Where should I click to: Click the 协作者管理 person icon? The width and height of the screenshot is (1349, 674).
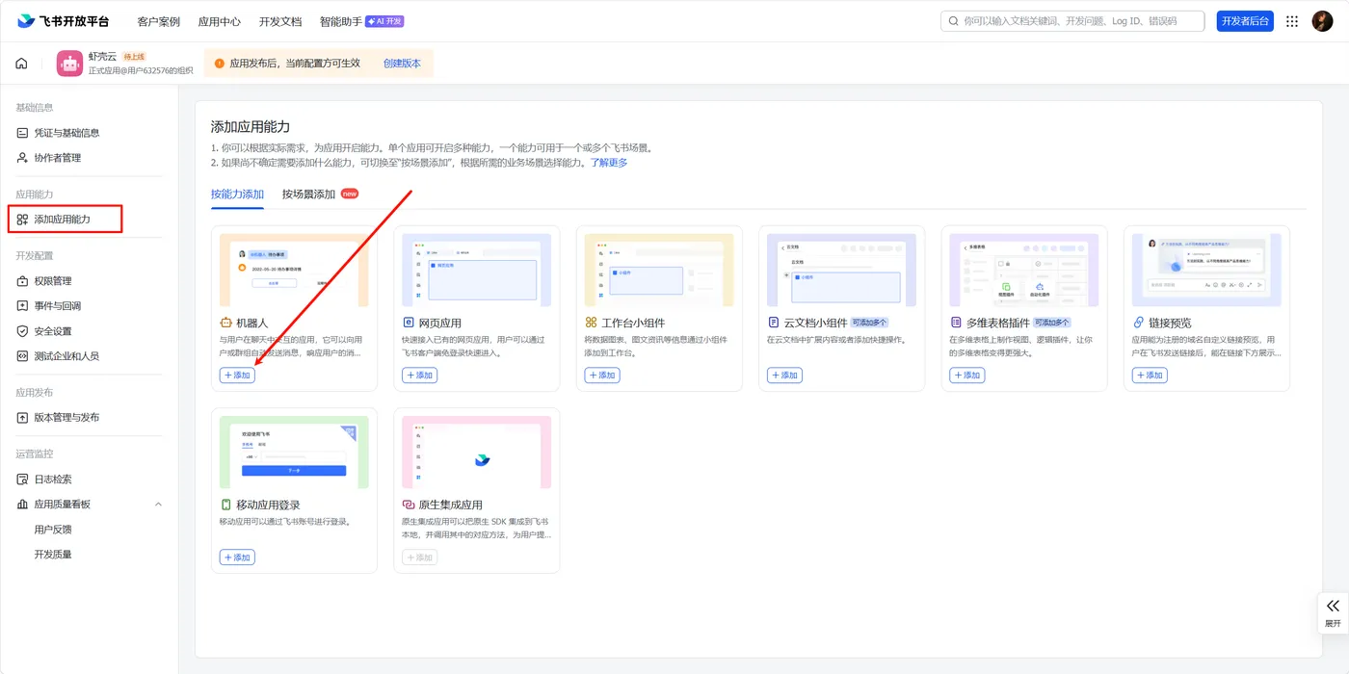(22, 158)
